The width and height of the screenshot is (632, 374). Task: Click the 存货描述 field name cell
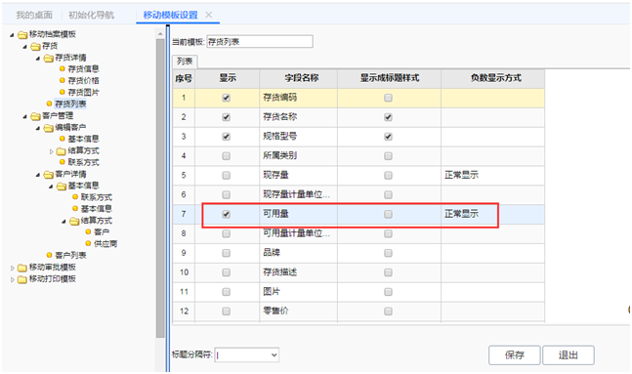click(298, 272)
